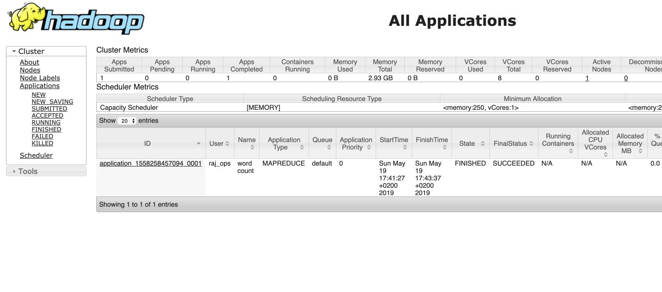Sort table by Running Containers column

[x=558, y=143]
